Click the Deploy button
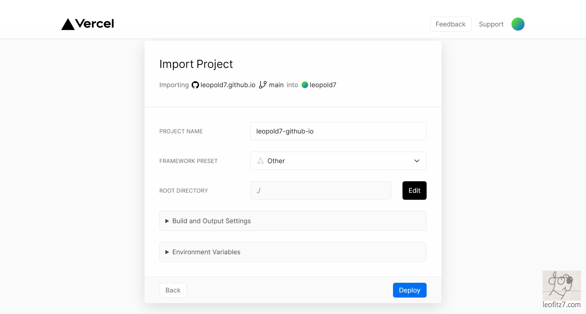586x314 pixels. [409, 290]
